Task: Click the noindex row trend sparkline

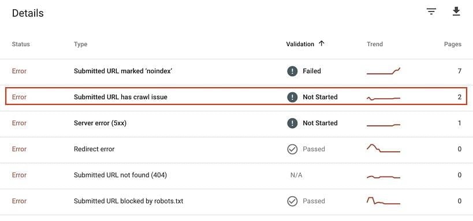Action: click(383, 71)
